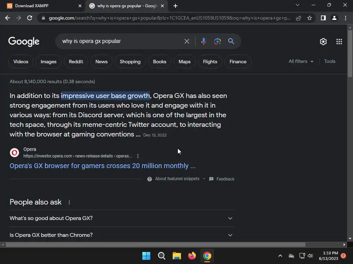Open Google apps grid
Viewport: 353px width, 264px height.
339,42
